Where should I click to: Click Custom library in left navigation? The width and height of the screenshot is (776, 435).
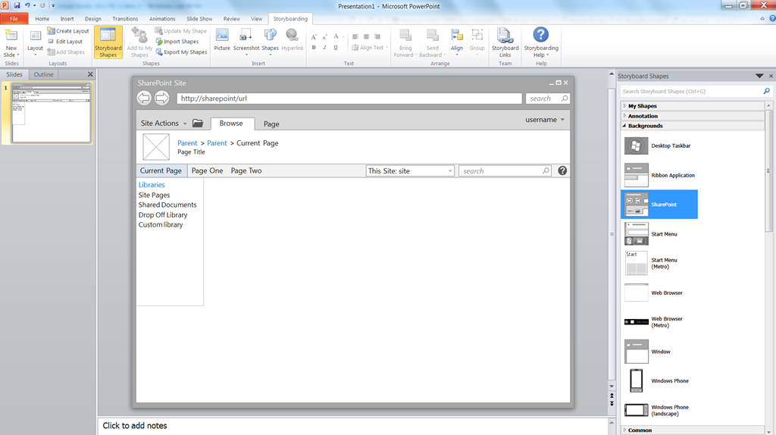tap(161, 224)
